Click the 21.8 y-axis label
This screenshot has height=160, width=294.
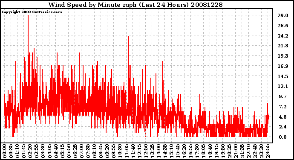(x=283, y=46)
